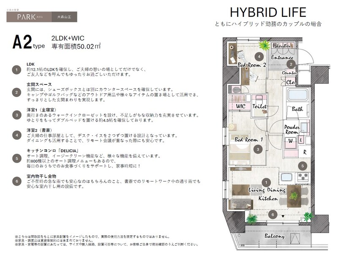
Task: Click marker 4 in Bed Room 2 on floor plan
Action: tap(259, 57)
